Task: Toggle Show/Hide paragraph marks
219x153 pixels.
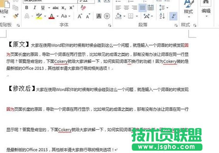Action: tap(173, 16)
